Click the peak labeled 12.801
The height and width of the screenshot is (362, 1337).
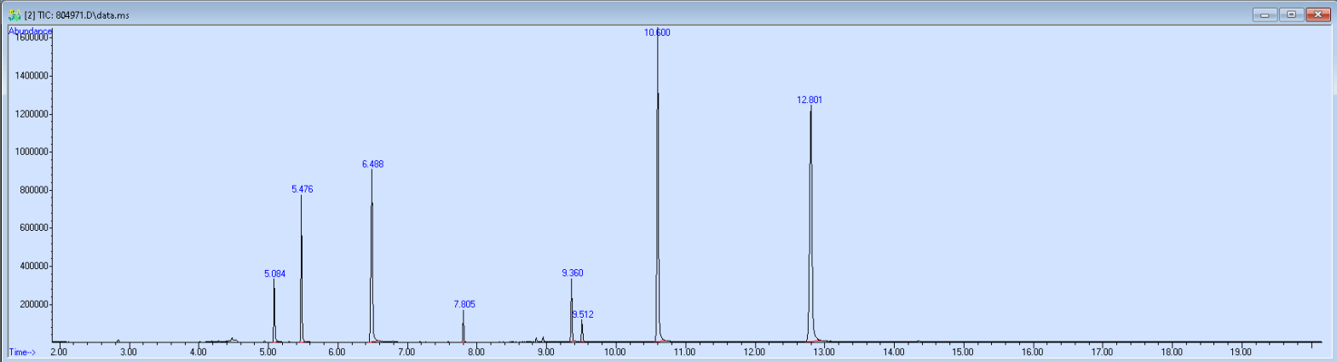[x=810, y=100]
